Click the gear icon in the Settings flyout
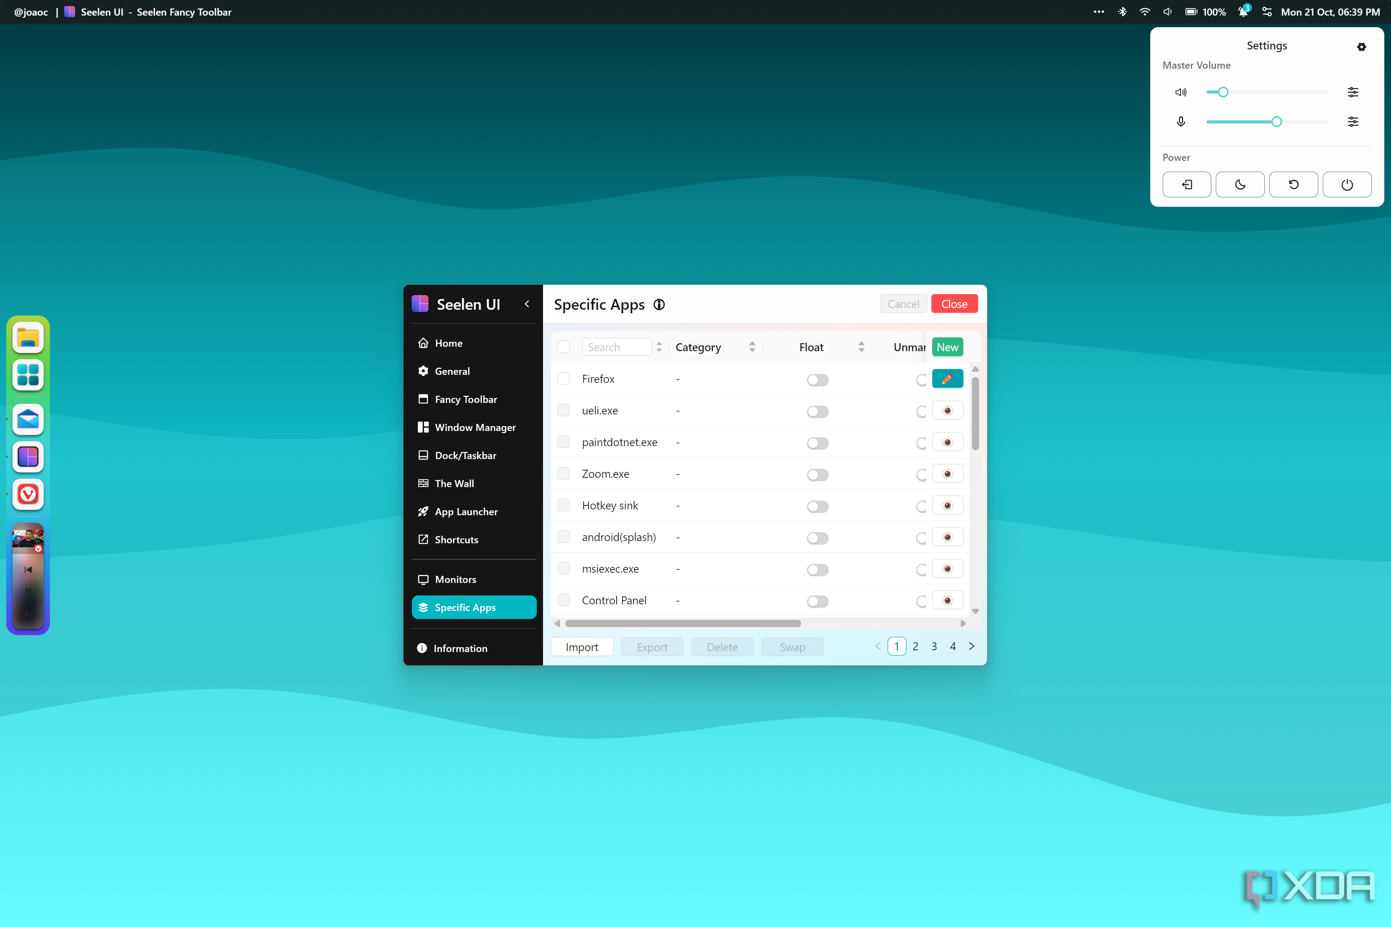Viewport: 1391px width, 927px height. (x=1361, y=47)
